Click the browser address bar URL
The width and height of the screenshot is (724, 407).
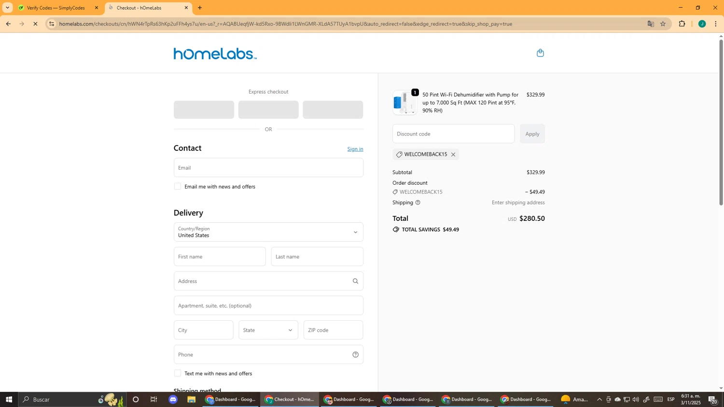pyautogui.click(x=286, y=24)
